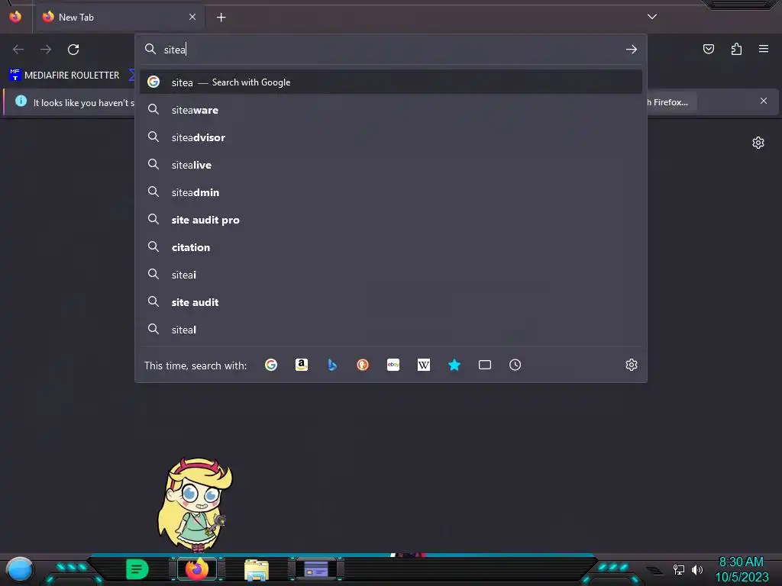Open the network tray icon
Screen dimensions: 782x586
[678, 569]
